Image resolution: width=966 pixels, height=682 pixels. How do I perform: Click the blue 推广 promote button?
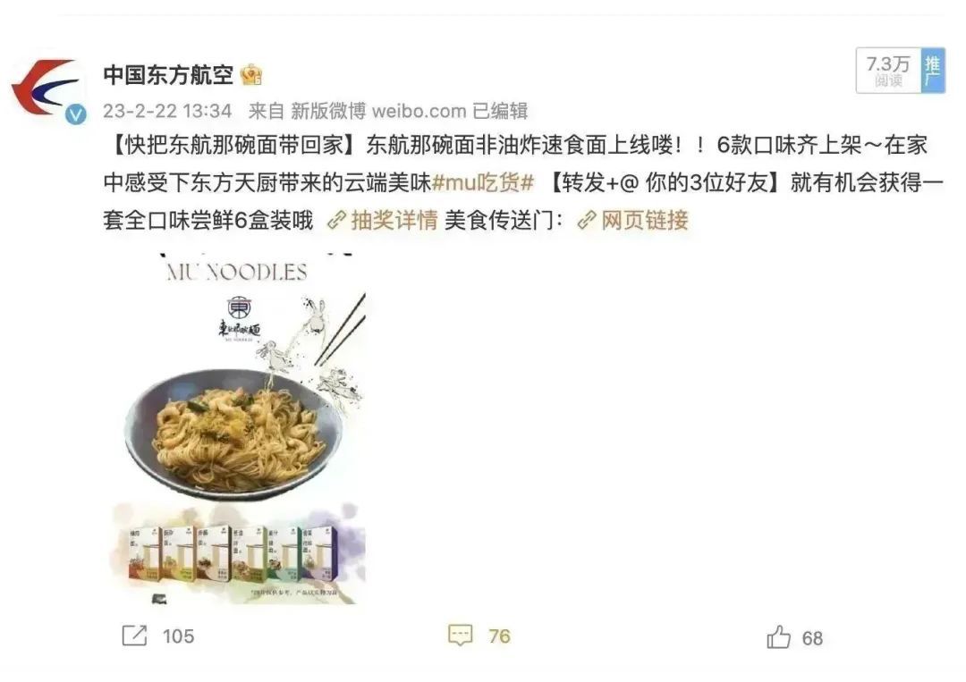(932, 72)
